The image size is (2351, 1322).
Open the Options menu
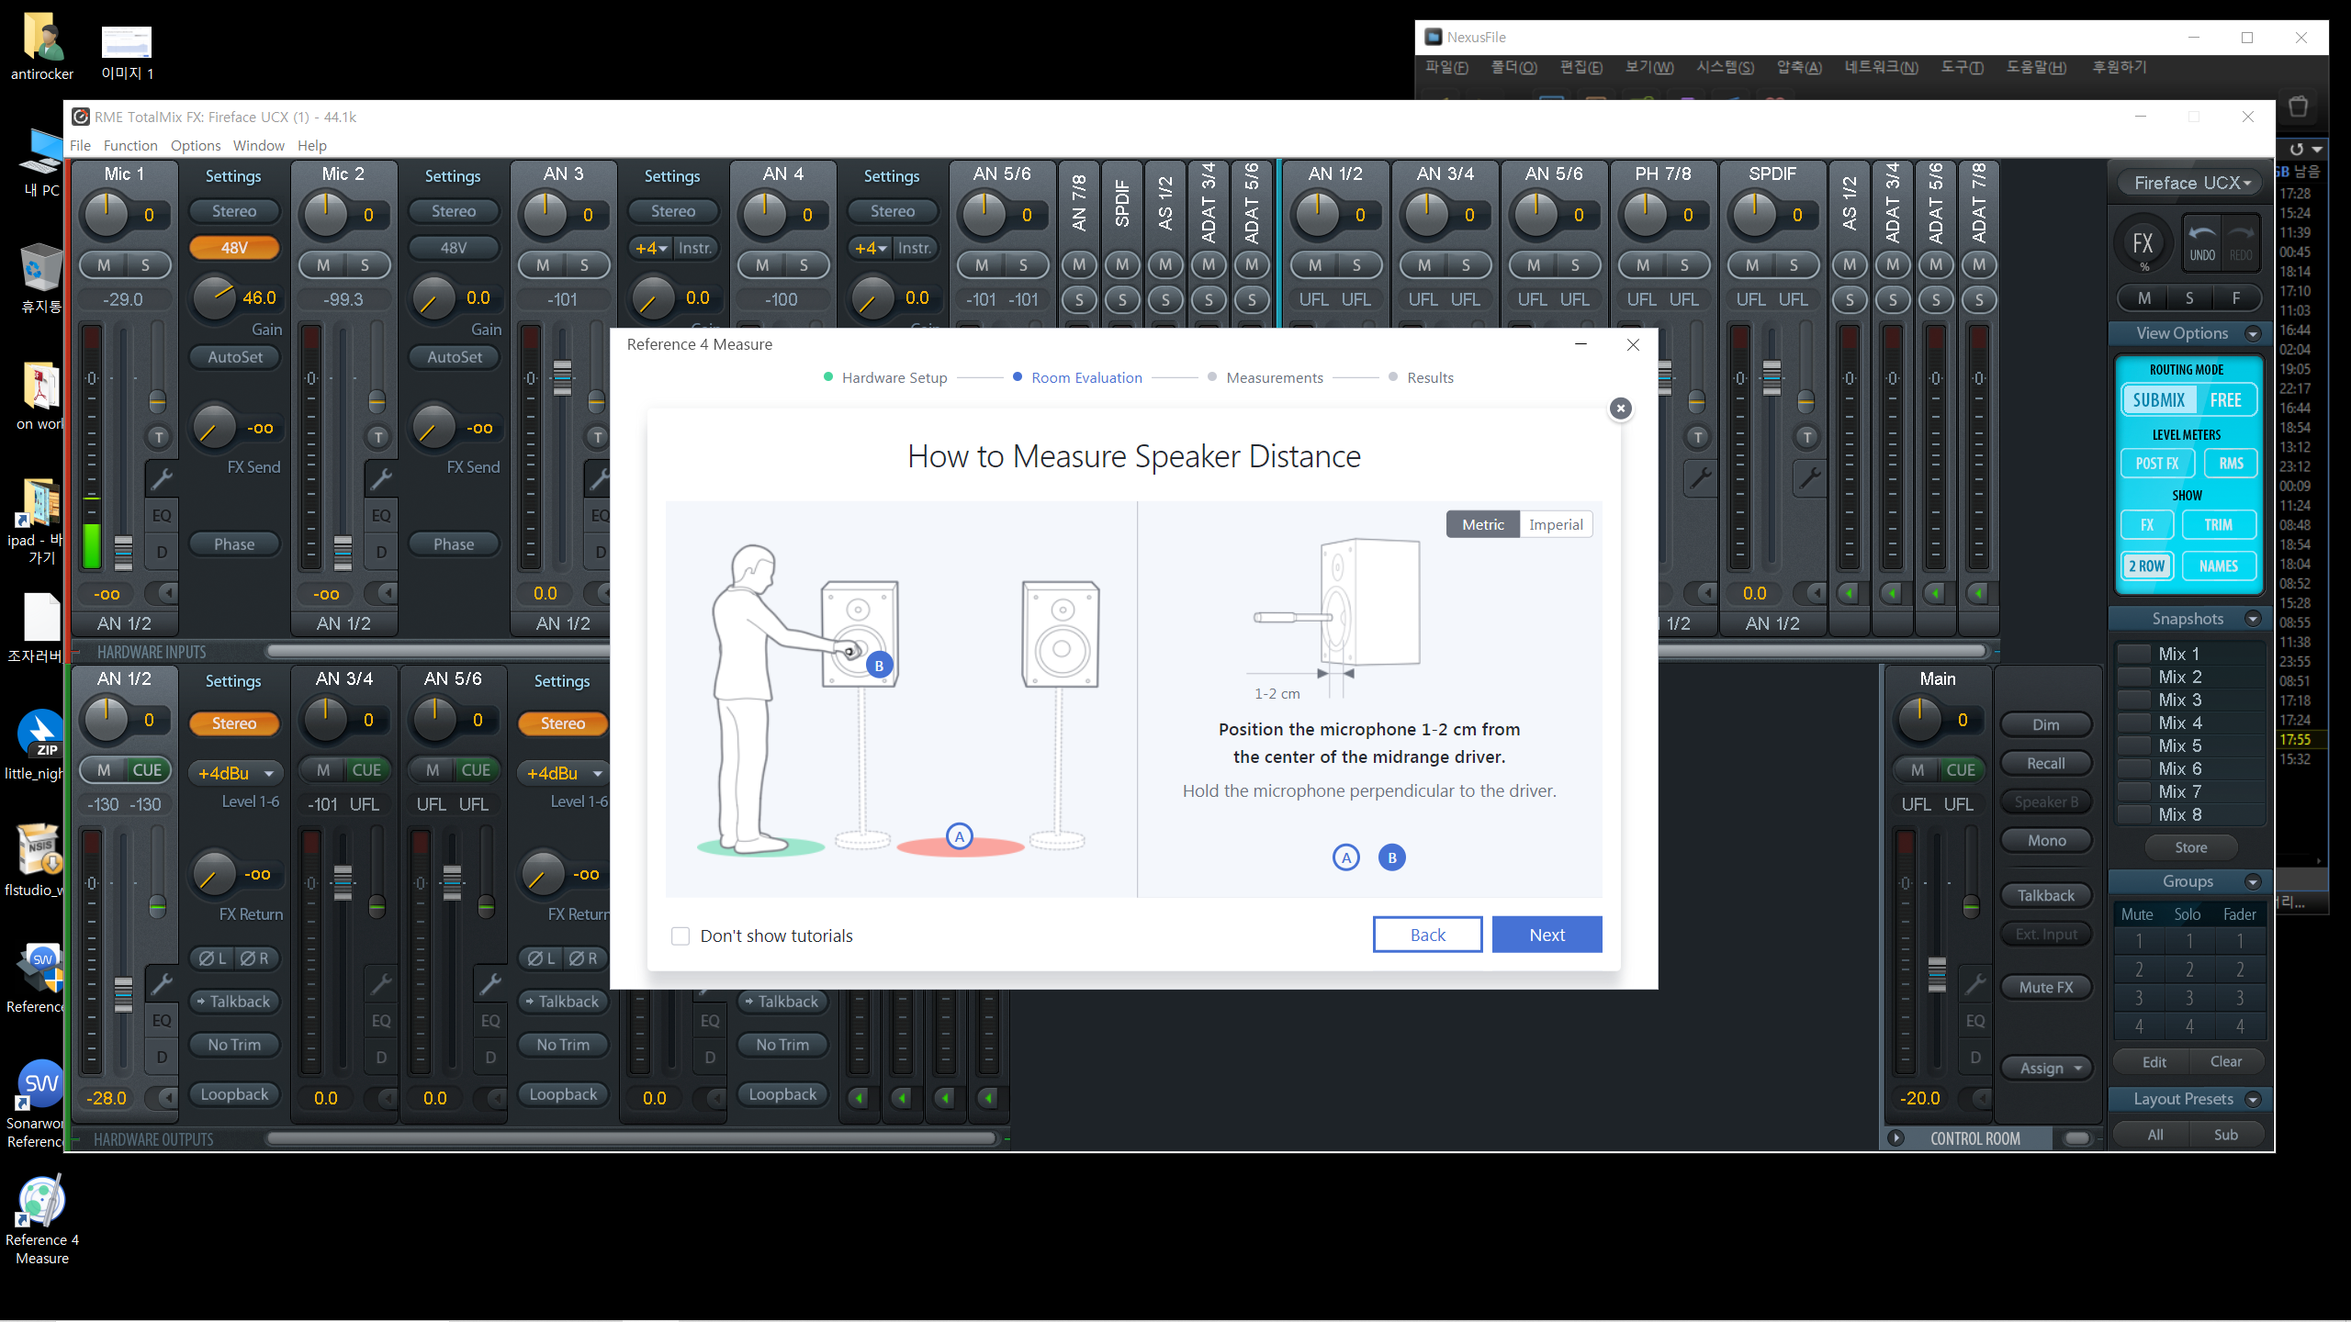[195, 145]
